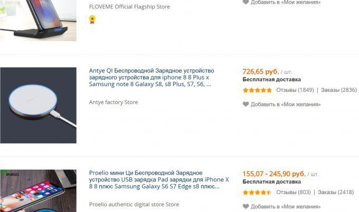359x212 pixels.
Task: Visit the Antye factory Store page
Action: tap(113, 102)
